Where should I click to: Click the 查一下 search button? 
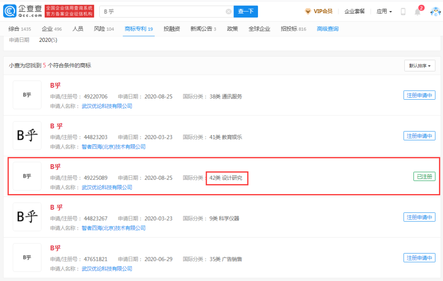tap(246, 11)
